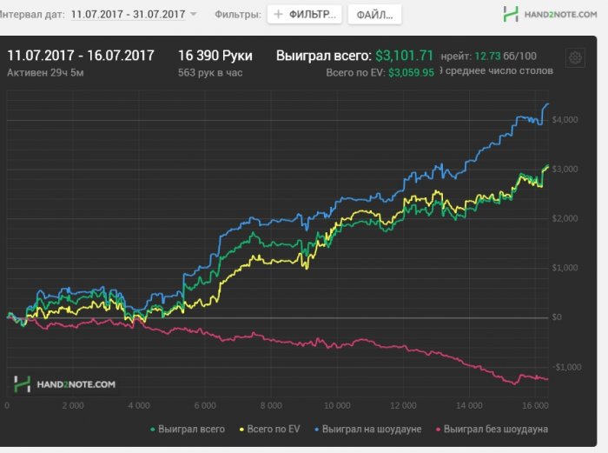608x453 pixels.
Task: Click the 16 390 Руки hand count
Action: (215, 56)
